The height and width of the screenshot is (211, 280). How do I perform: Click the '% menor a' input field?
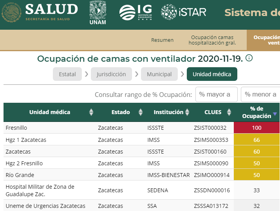(x=260, y=95)
